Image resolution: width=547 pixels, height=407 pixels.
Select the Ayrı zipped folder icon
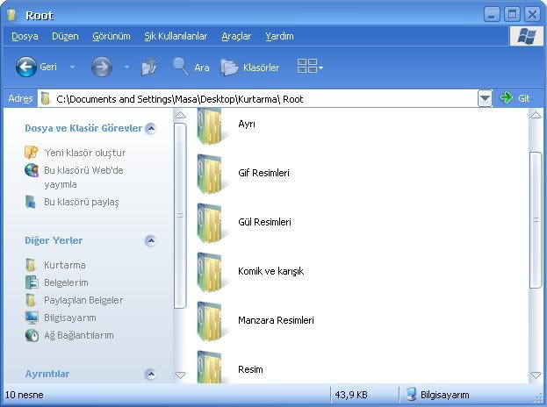(209, 125)
